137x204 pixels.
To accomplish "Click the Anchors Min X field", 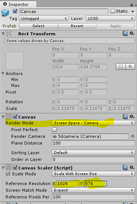I will tap(67, 80).
